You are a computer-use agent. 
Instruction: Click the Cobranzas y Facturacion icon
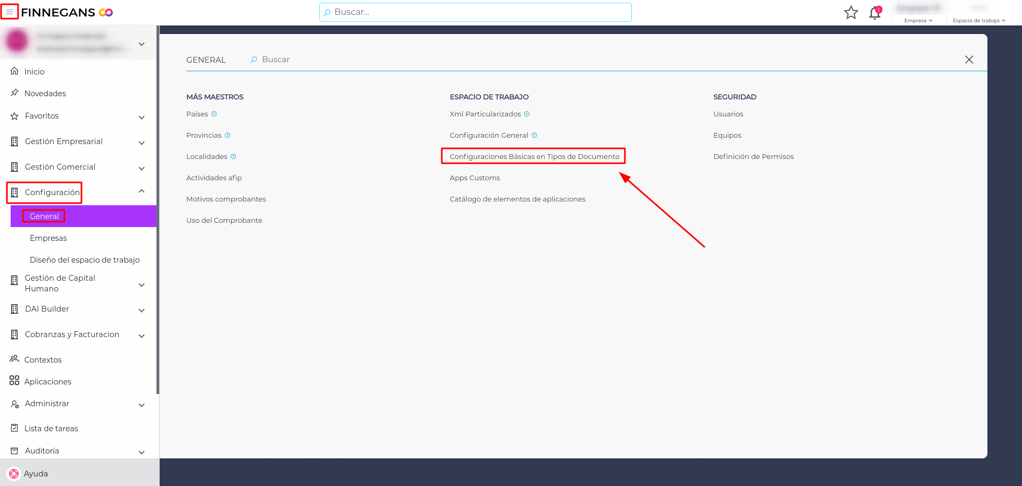click(x=14, y=334)
